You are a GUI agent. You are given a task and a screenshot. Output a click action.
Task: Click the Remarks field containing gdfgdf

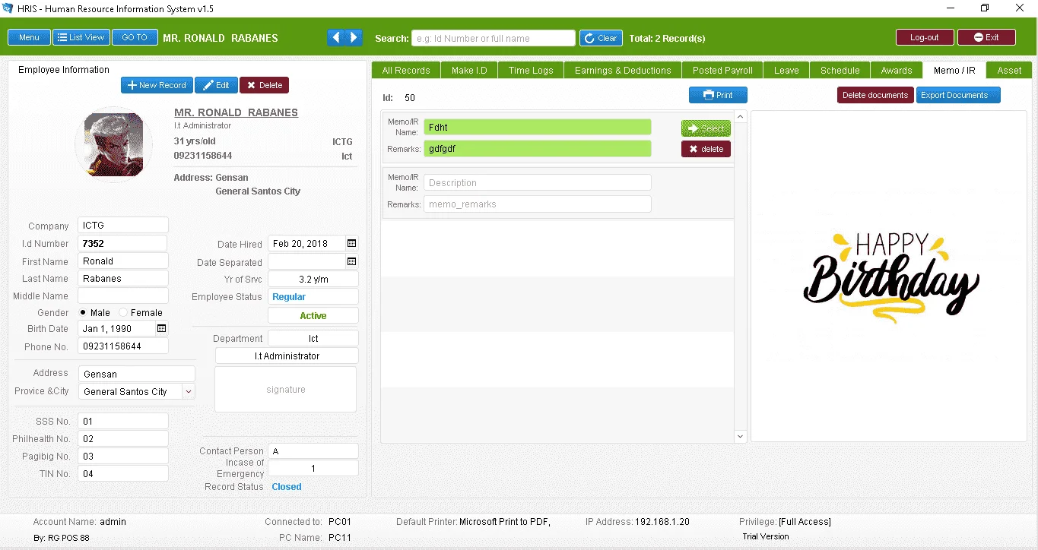[x=537, y=148]
